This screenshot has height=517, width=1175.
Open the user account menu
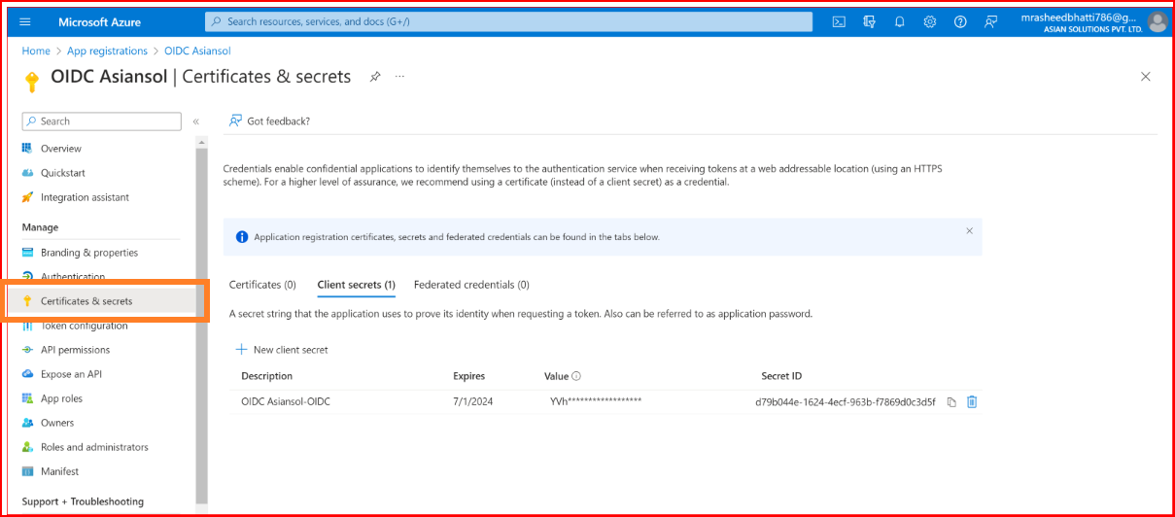1157,21
